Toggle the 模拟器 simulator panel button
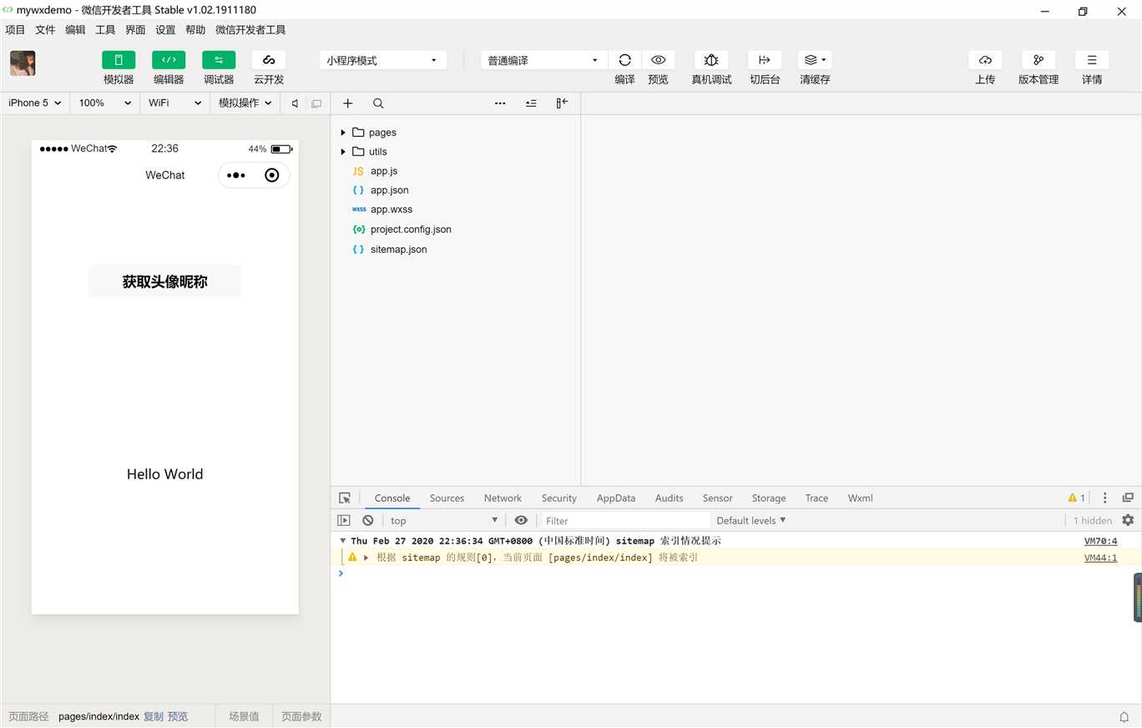1142x728 pixels. pos(119,60)
